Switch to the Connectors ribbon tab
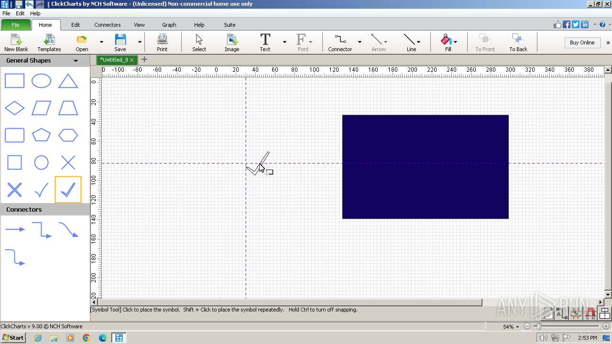This screenshot has width=612, height=344. pos(108,25)
